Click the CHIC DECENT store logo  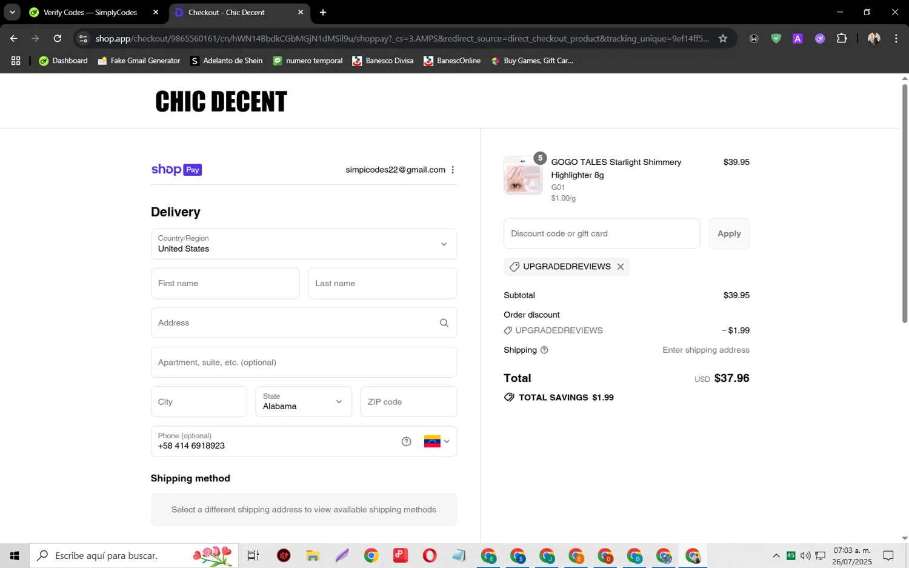(x=221, y=101)
